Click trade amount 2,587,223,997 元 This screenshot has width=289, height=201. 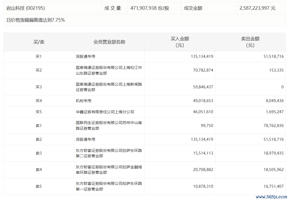pyautogui.click(x=257, y=8)
